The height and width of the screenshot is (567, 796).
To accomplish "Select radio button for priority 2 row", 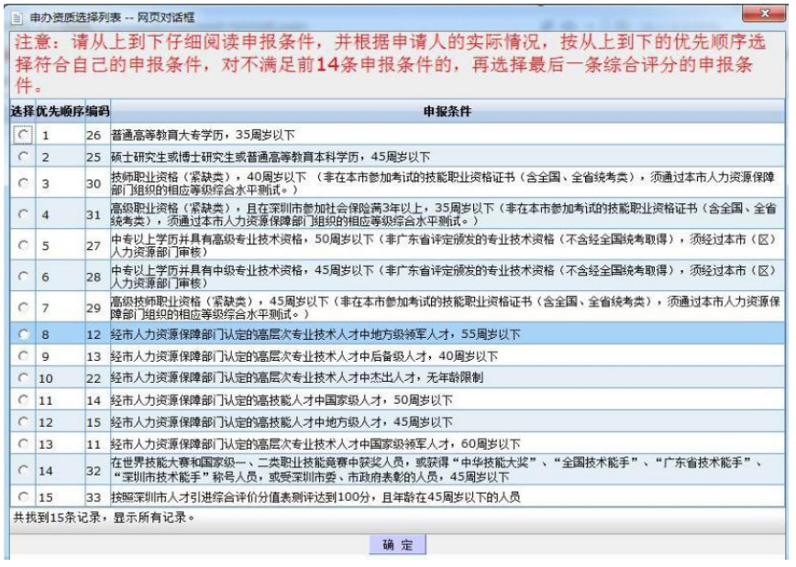I will click(23, 157).
